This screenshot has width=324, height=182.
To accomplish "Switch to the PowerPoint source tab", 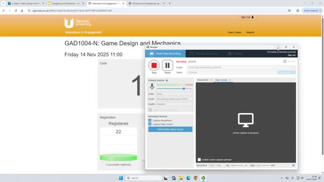I will [202, 80].
